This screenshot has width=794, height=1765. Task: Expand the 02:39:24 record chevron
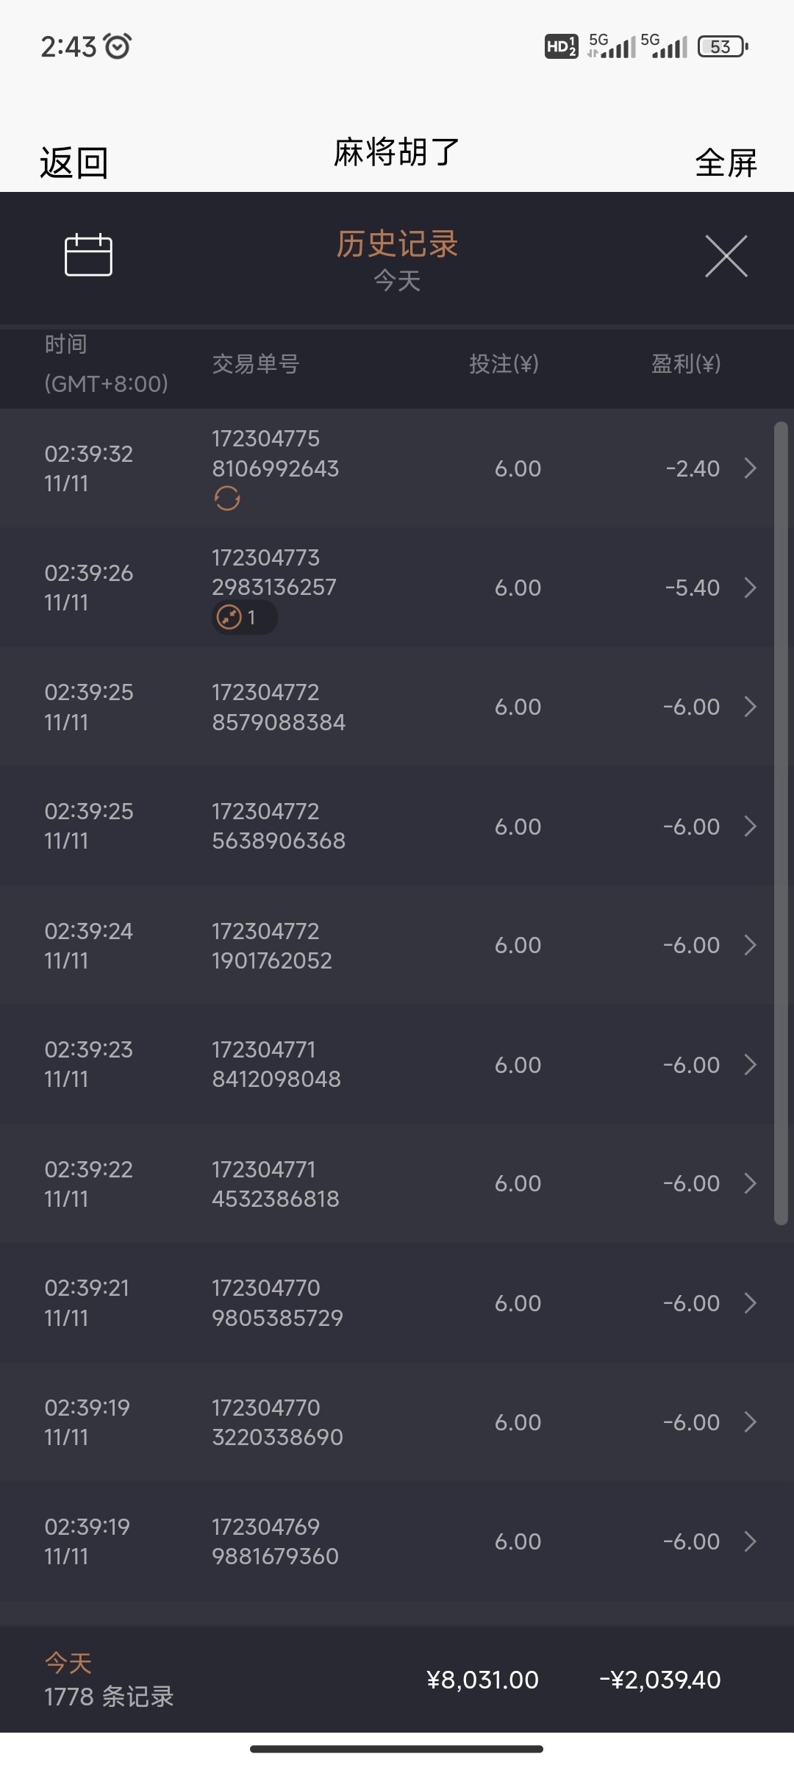point(750,945)
